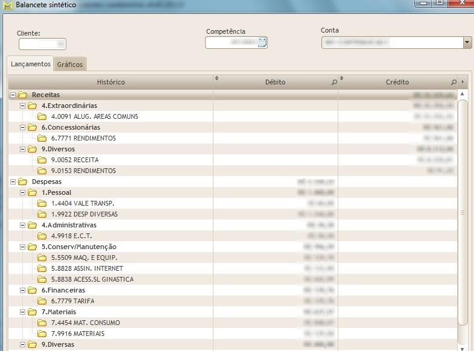This screenshot has width=474, height=351.
Task: Click the search icon in Crédito column
Action: (453, 82)
